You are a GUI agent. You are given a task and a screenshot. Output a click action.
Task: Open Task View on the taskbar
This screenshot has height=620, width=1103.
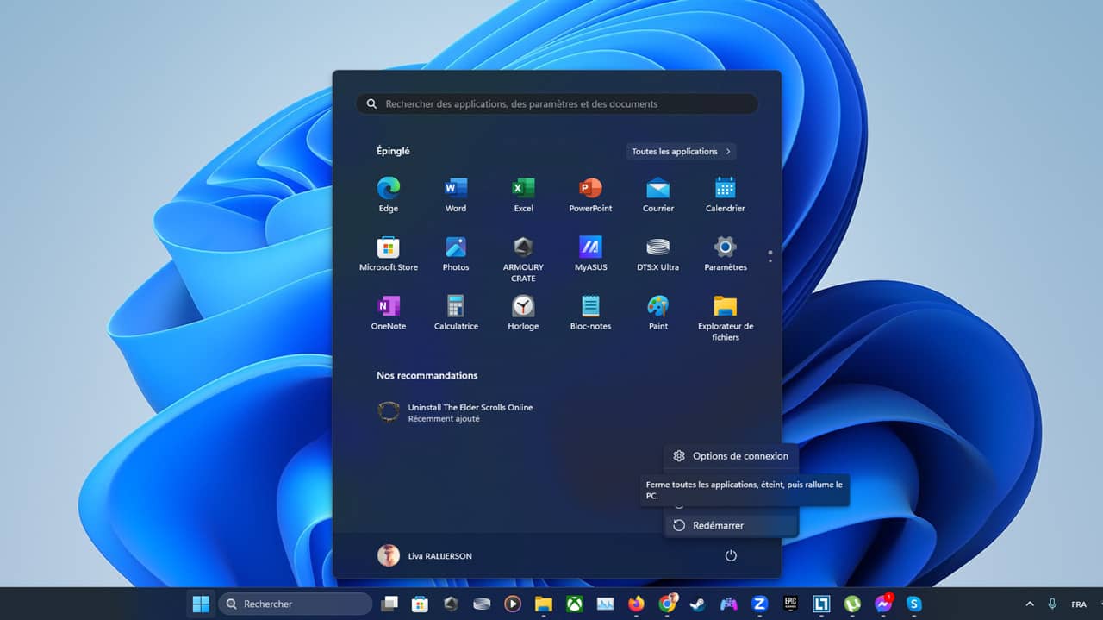tap(389, 604)
